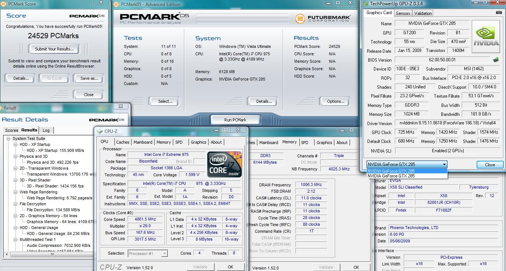Click GPU-Z camera screenshot icon

[499, 13]
